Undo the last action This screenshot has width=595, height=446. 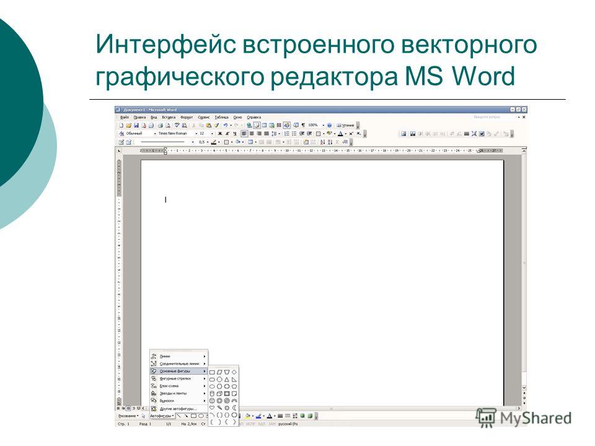point(226,125)
